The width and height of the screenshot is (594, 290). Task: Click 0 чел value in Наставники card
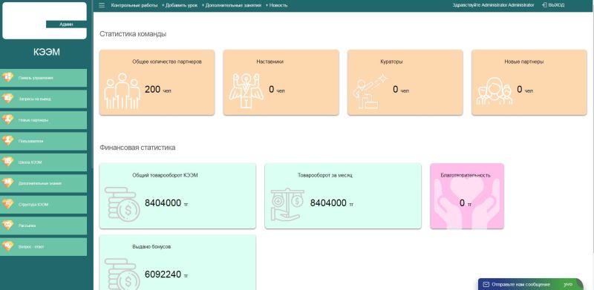click(276, 90)
